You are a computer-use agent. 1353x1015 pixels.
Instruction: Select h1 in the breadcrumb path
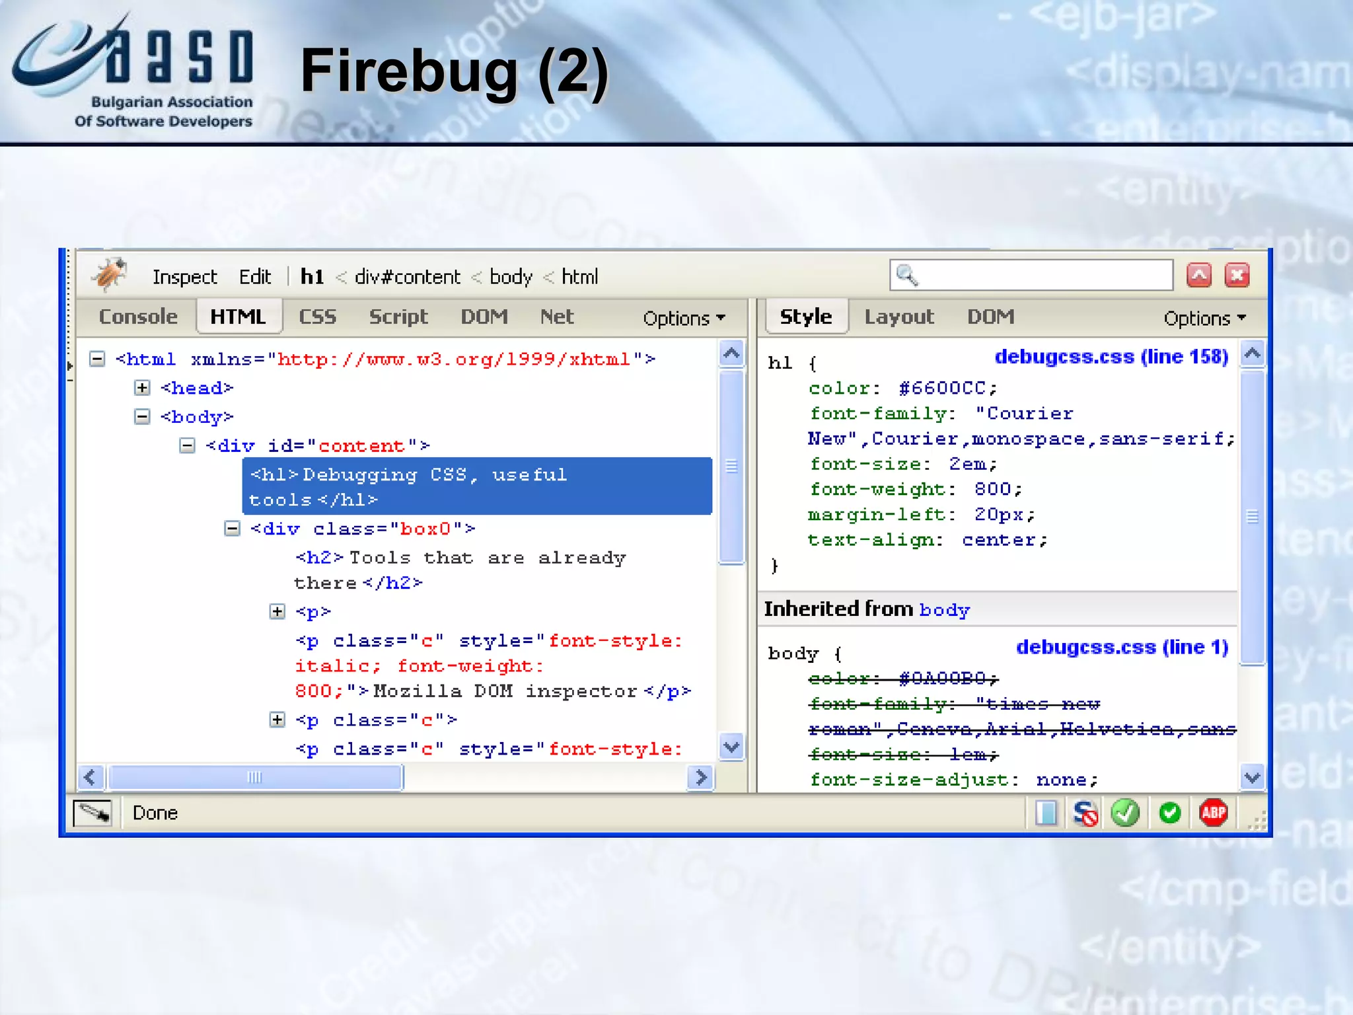(312, 276)
